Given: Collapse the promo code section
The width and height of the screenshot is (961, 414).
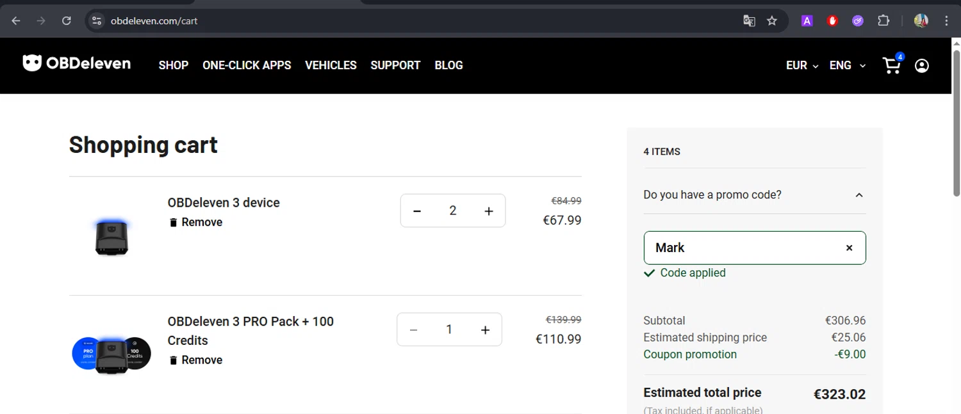Looking at the screenshot, I should (859, 195).
